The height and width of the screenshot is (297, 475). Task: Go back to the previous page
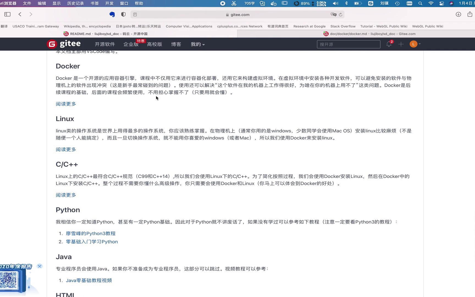(x=20, y=14)
